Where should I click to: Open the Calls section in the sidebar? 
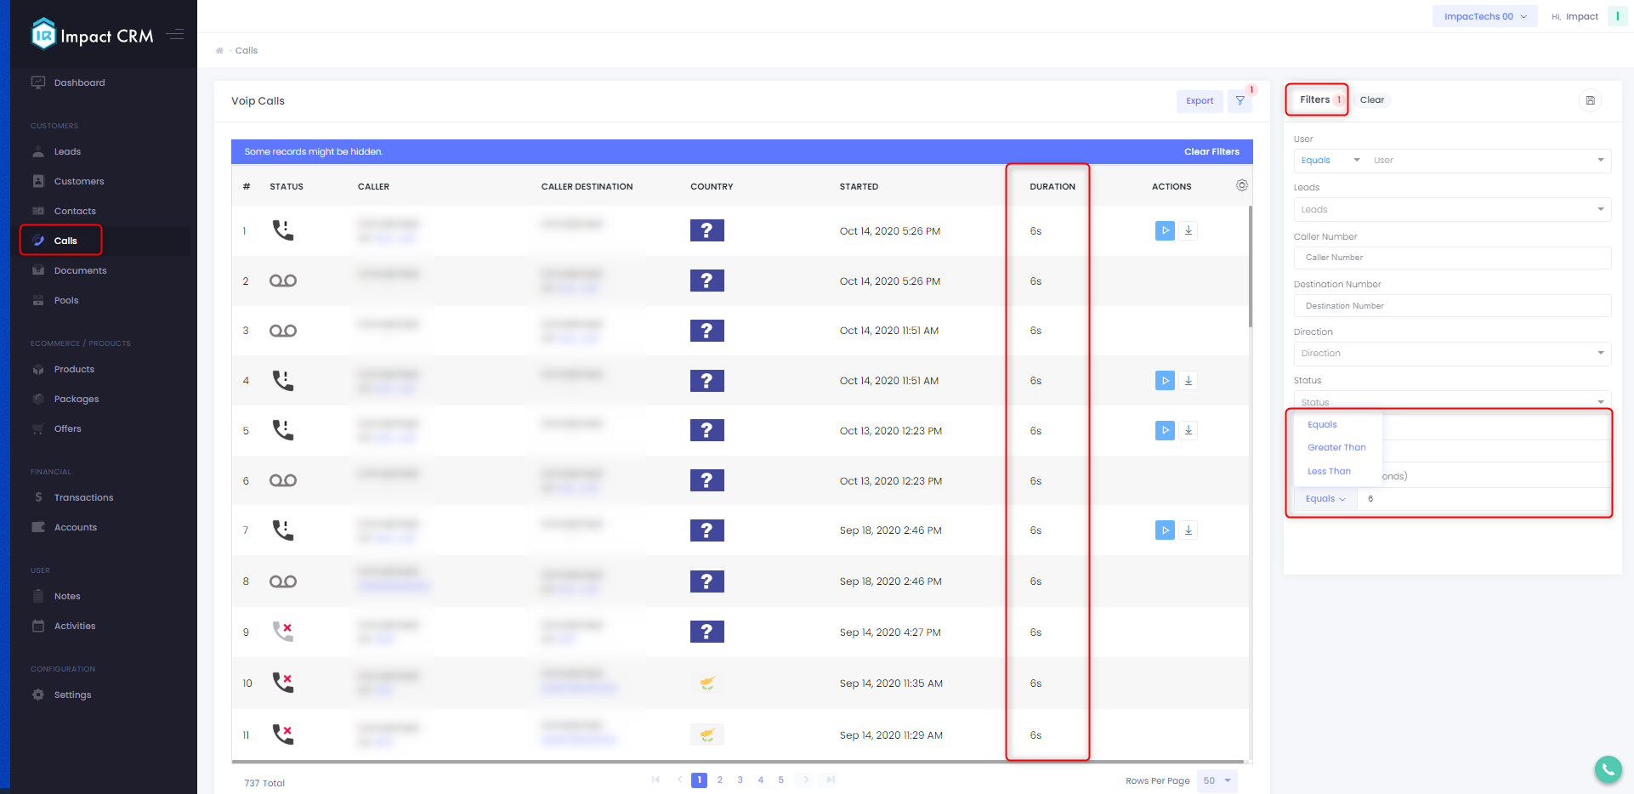pos(60,240)
